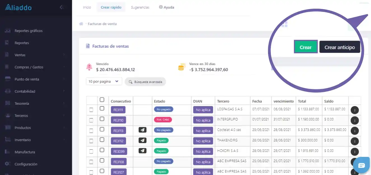Click the Facturas de venta breadcrumb

point(102,24)
